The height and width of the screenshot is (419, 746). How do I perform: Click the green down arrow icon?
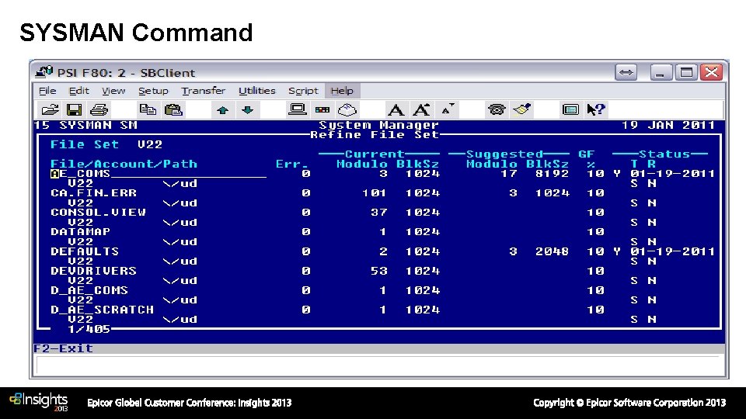click(x=247, y=110)
